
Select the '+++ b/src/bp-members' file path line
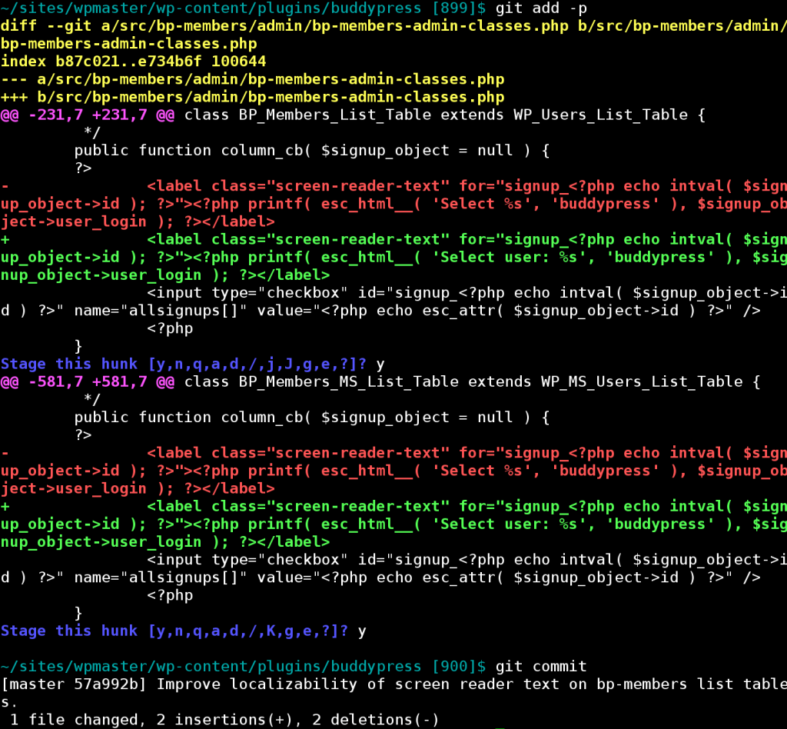coord(252,97)
